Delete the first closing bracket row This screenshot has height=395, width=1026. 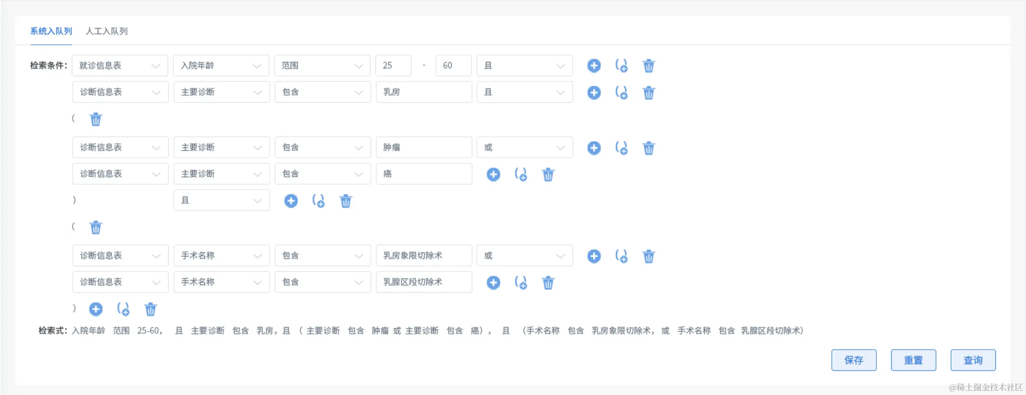346,201
